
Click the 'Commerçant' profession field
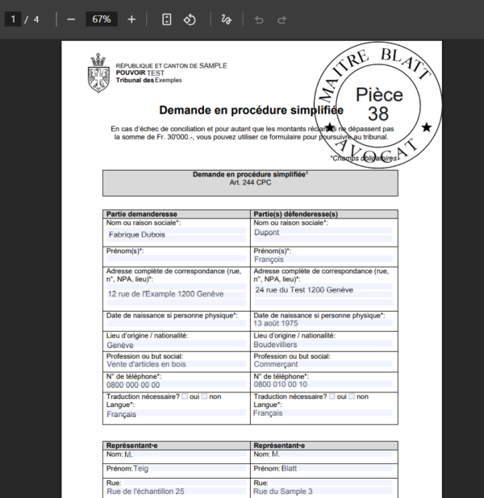[x=323, y=364]
